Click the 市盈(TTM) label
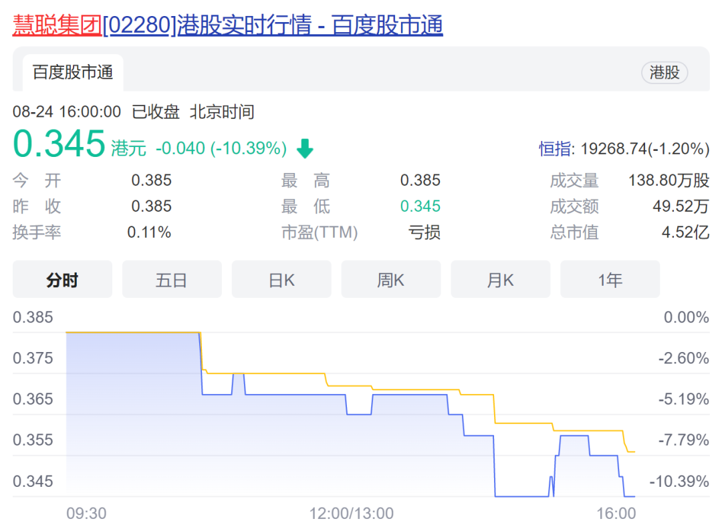Image resolution: width=722 pixels, height=525 pixels. pos(320,232)
